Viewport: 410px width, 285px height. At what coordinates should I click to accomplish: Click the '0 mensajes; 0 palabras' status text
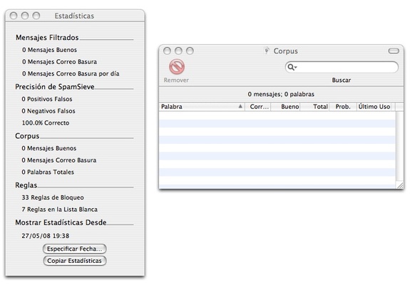coord(281,94)
